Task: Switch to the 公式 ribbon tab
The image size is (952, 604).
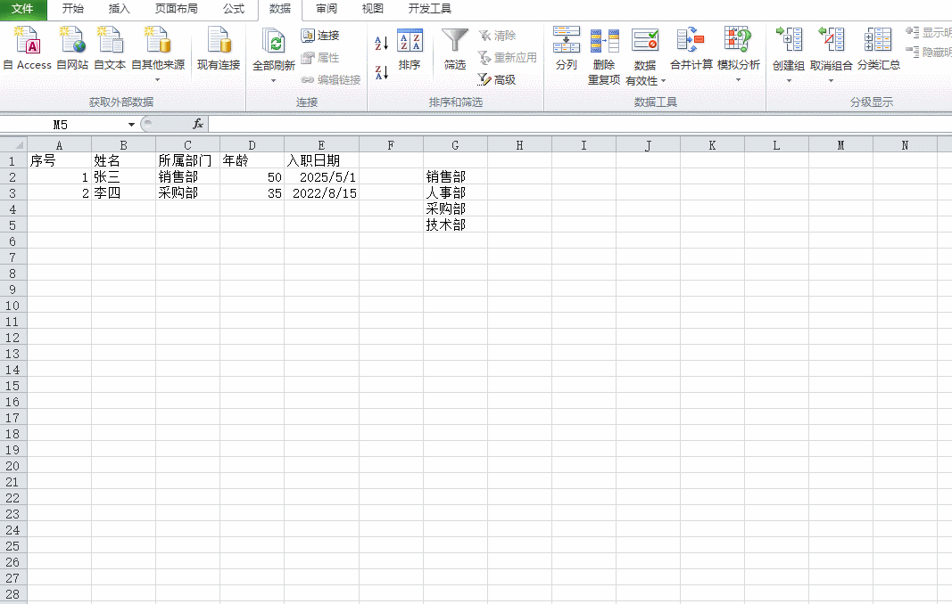Action: [234, 9]
